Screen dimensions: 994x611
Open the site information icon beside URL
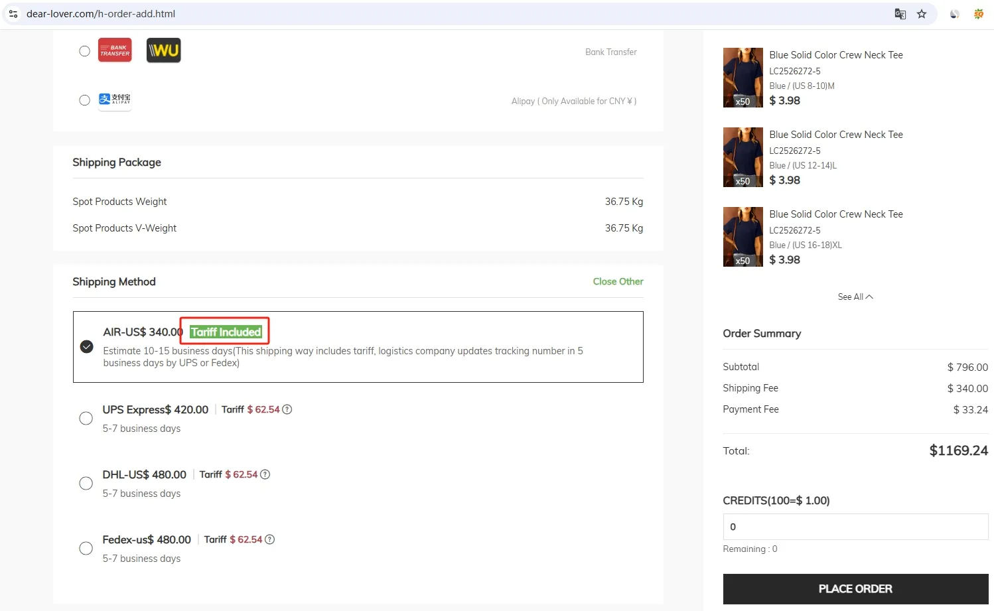pyautogui.click(x=13, y=14)
